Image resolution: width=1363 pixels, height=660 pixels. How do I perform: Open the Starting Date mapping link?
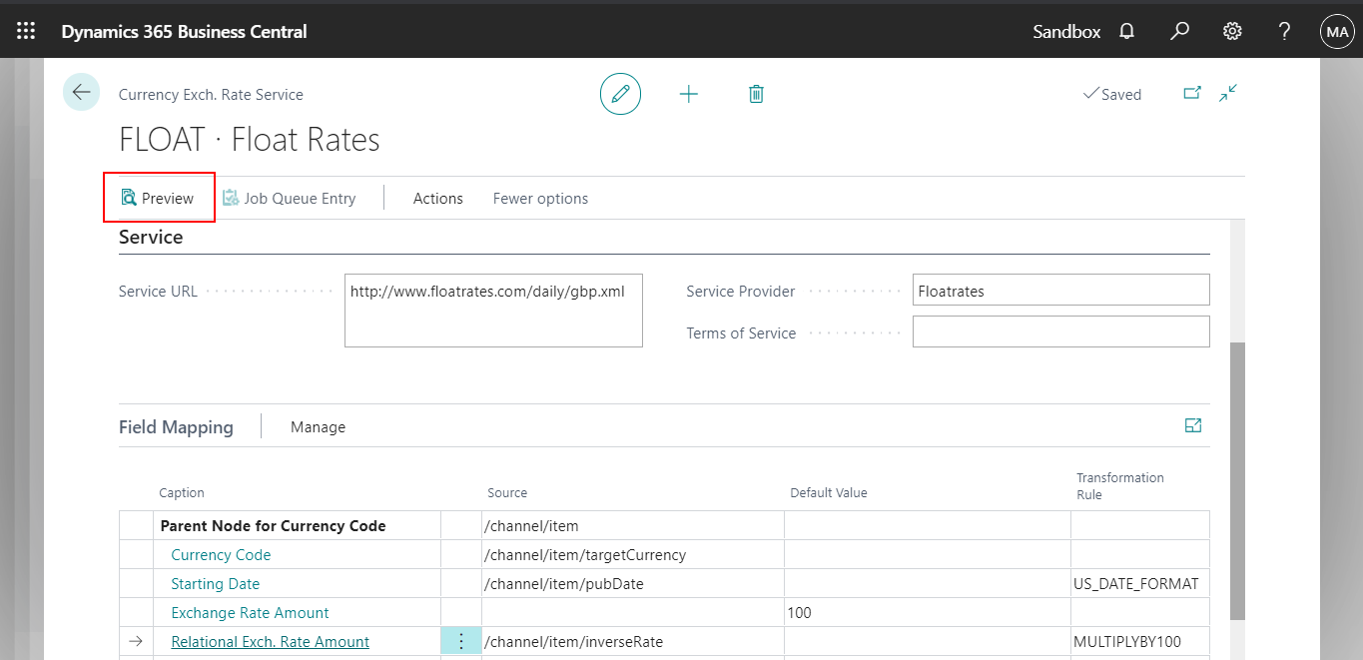215,583
